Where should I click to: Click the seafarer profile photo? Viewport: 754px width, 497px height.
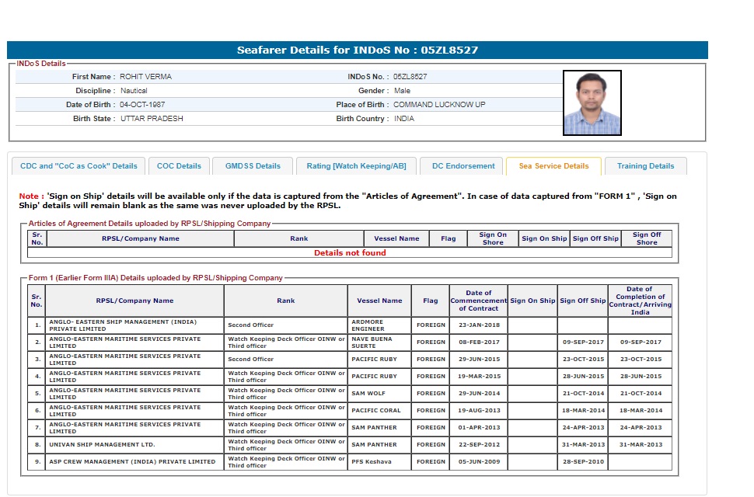point(592,103)
